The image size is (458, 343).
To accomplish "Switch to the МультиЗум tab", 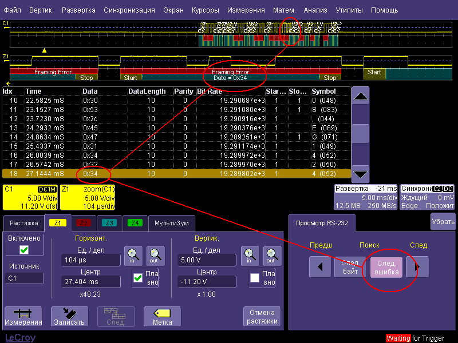I will (172, 223).
